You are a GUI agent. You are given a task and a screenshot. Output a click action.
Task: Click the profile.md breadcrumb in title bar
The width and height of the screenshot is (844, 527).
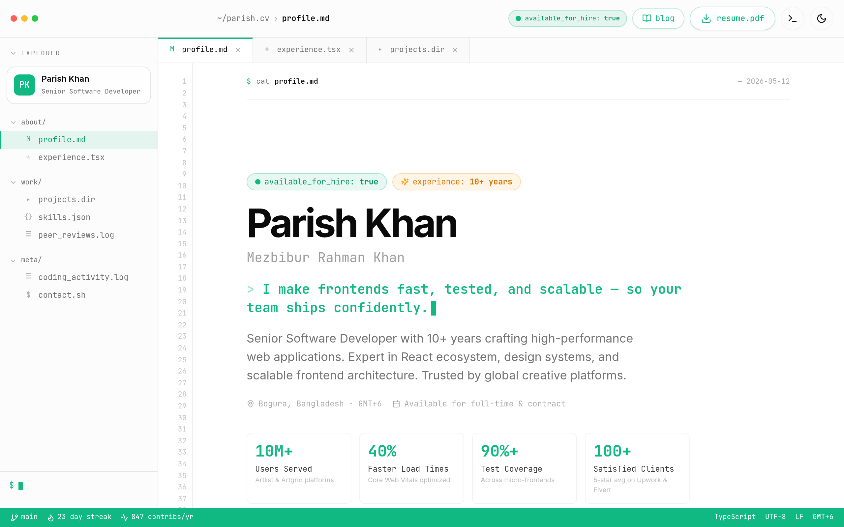[306, 18]
